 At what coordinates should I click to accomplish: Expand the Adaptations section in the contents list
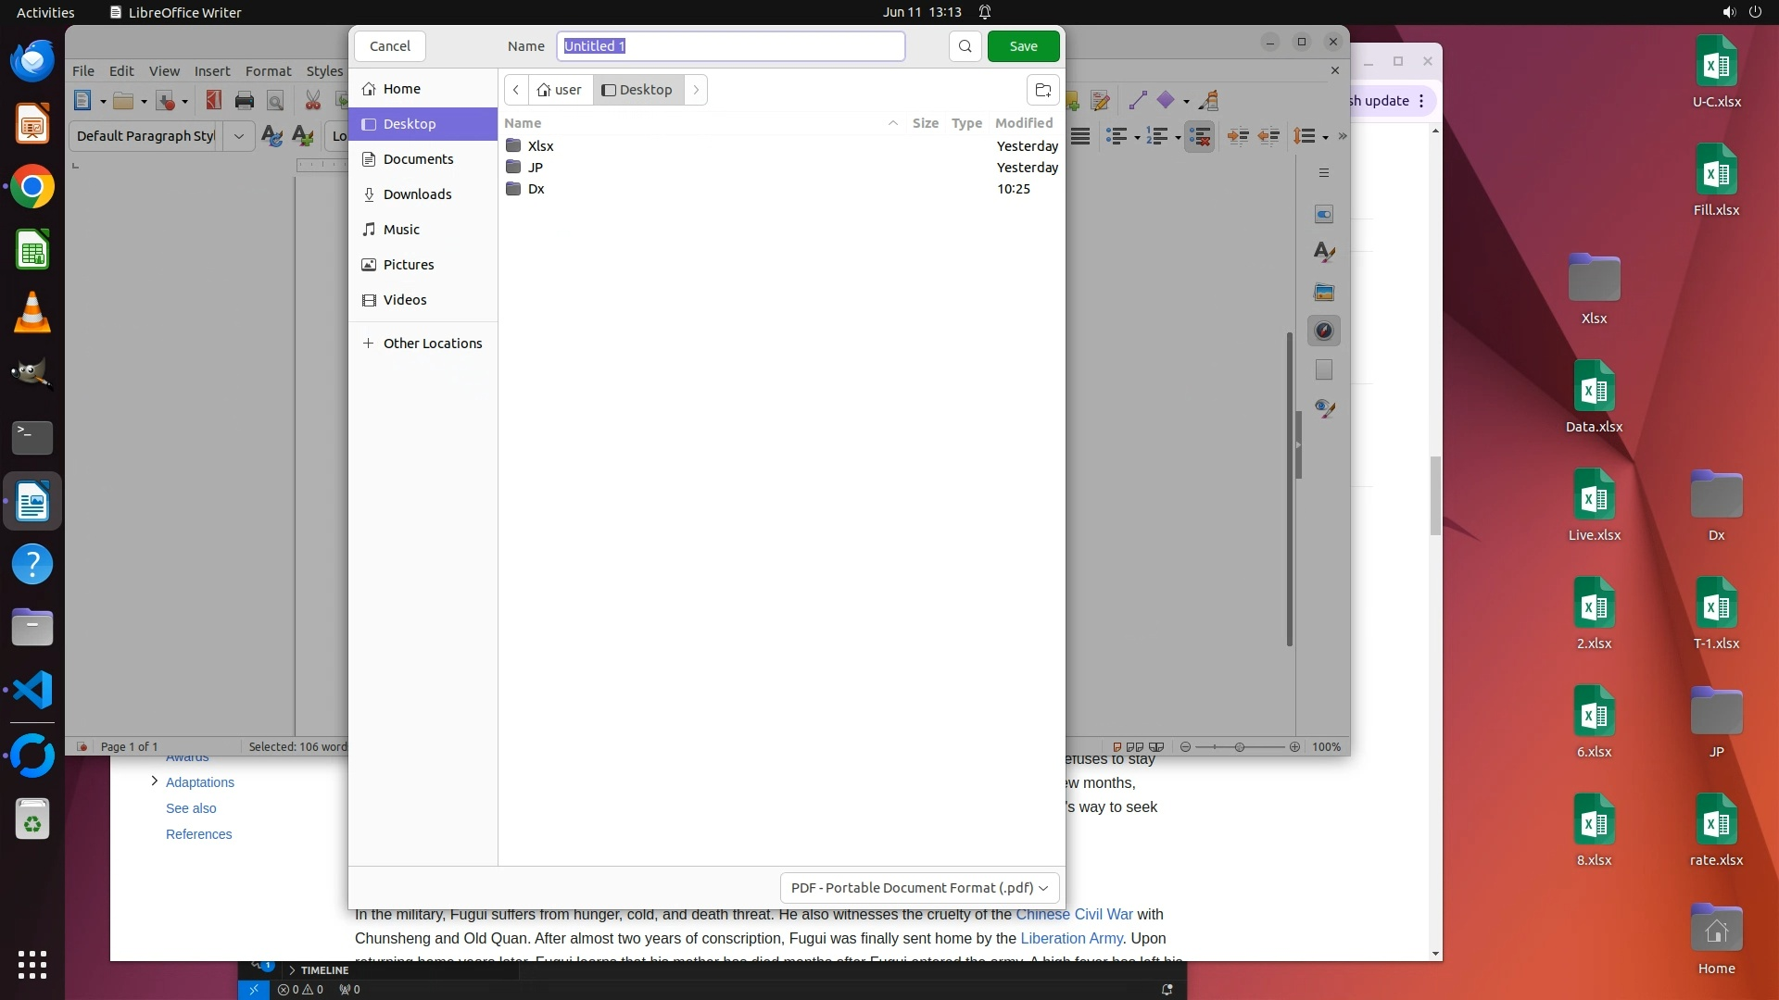(155, 781)
